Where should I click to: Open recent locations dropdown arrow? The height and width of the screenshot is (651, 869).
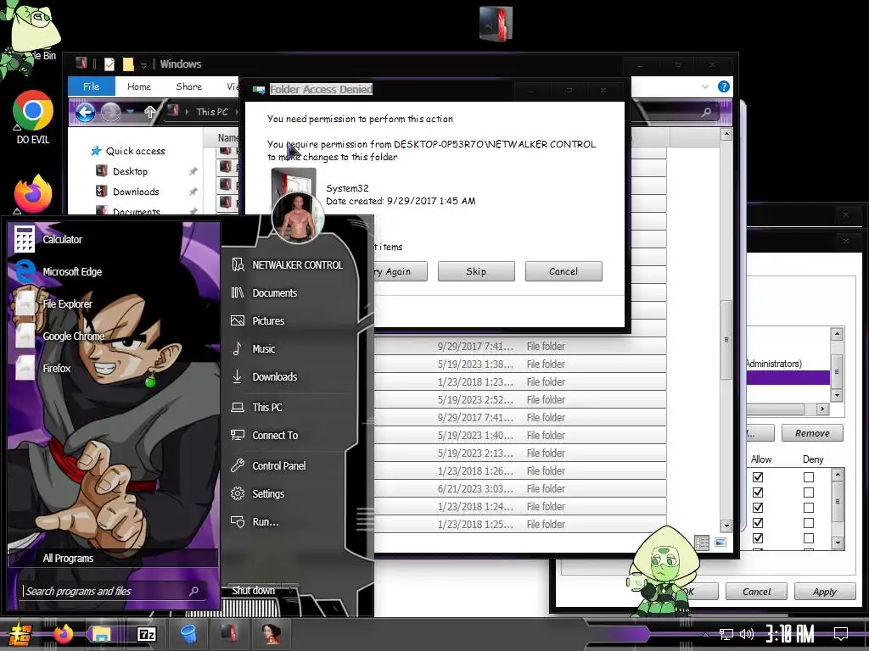point(131,112)
